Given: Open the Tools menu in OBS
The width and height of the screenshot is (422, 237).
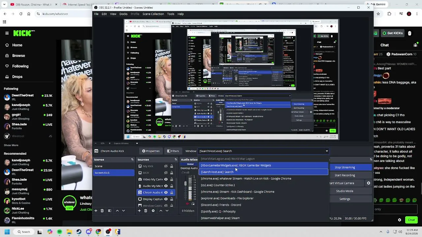Looking at the screenshot, I should 171,14.
